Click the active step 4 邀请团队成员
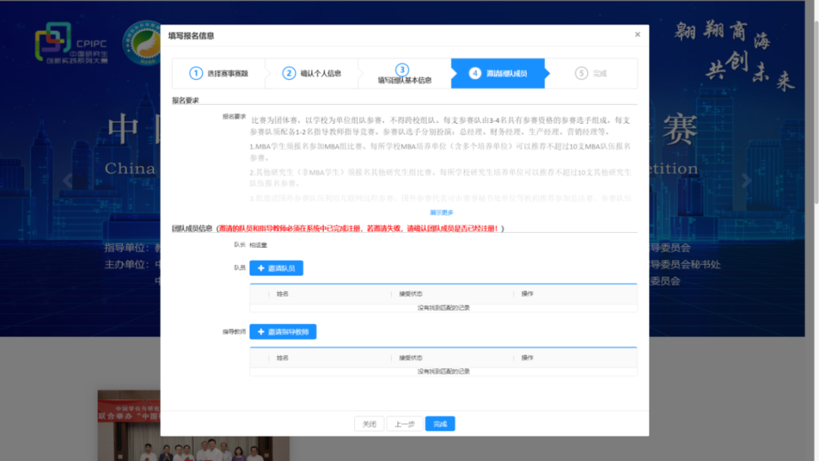Viewport: 819px width, 461px height. (x=497, y=74)
